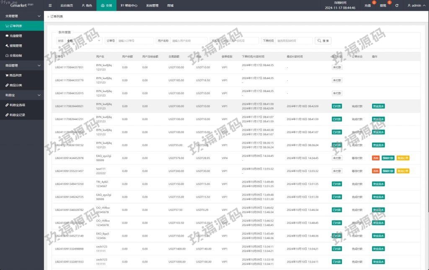Switch to the 系统管理 top menu

point(152,5)
